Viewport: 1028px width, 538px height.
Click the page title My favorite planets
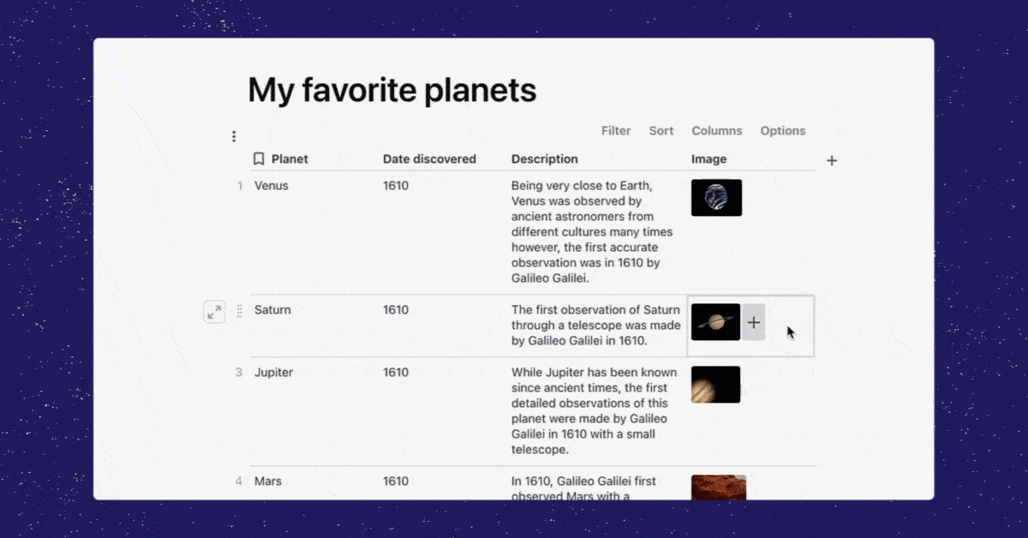coord(392,90)
